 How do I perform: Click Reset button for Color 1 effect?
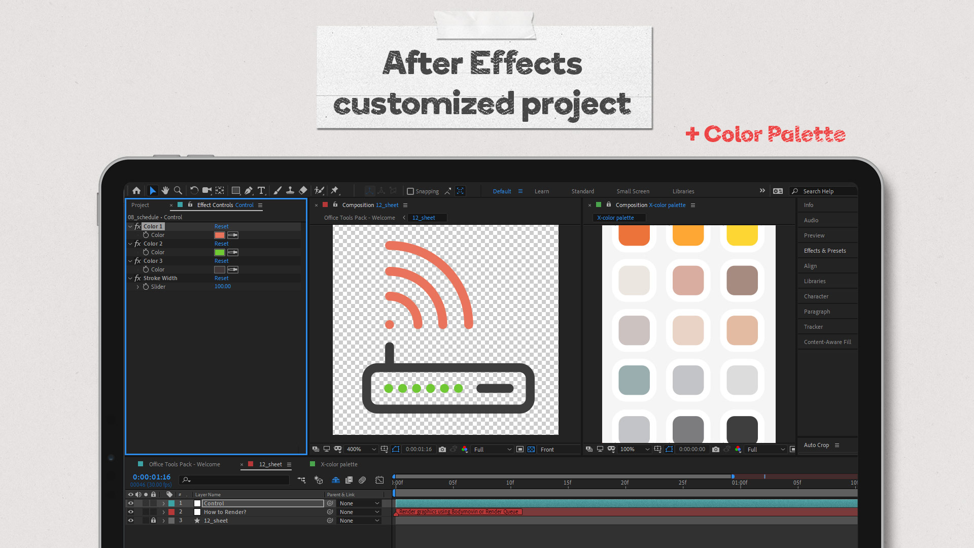tap(221, 226)
